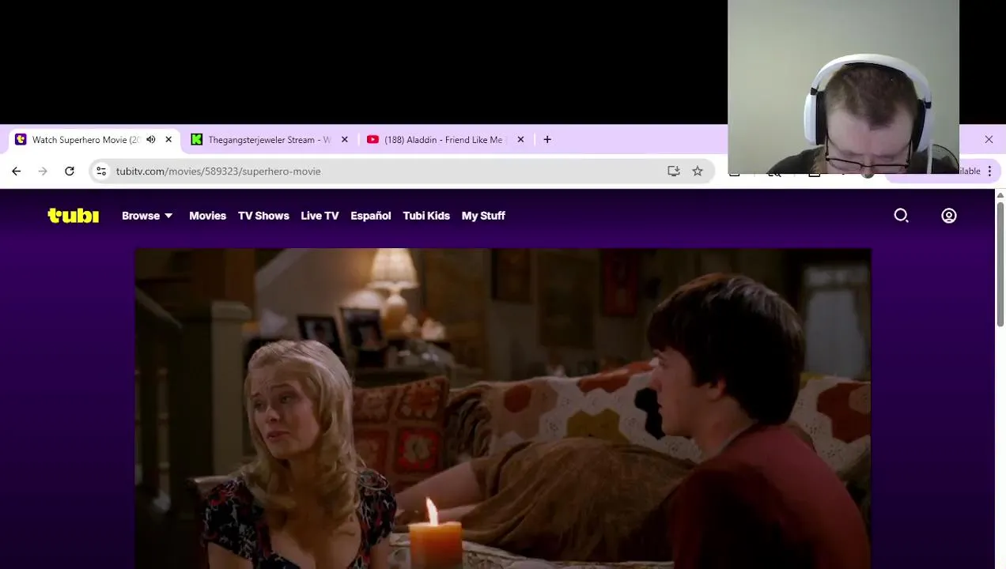Expand the Browse dropdown menu
This screenshot has width=1006, height=569.
click(147, 216)
